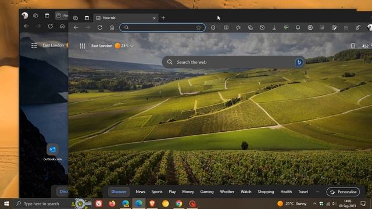Click profile avatar in back Edge window

[24, 16]
